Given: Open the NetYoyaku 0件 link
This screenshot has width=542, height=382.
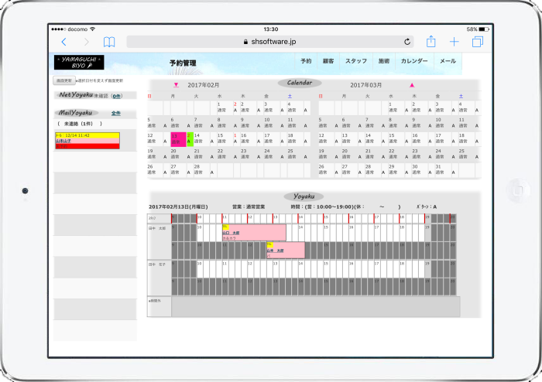Looking at the screenshot, I should 117,97.
